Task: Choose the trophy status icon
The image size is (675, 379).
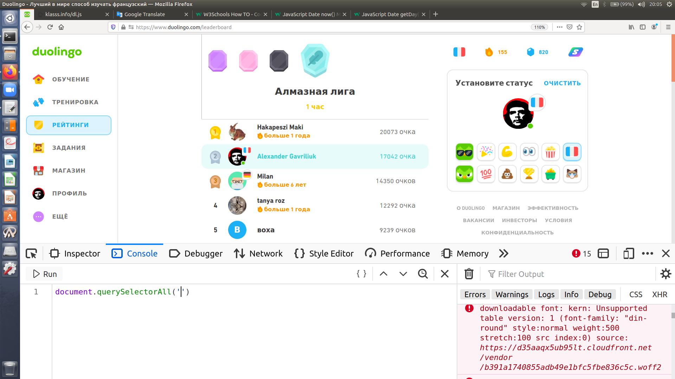Action: [529, 174]
